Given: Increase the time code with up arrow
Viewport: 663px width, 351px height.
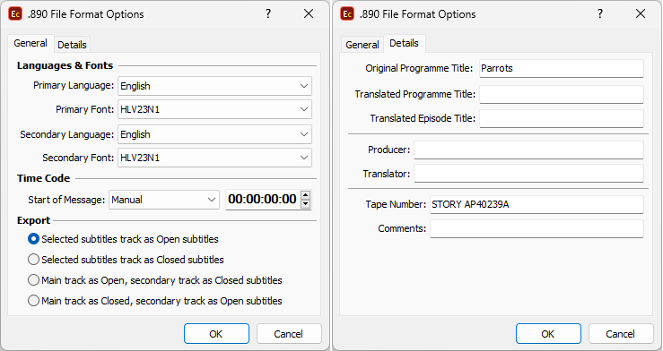Looking at the screenshot, I should pyautogui.click(x=305, y=195).
